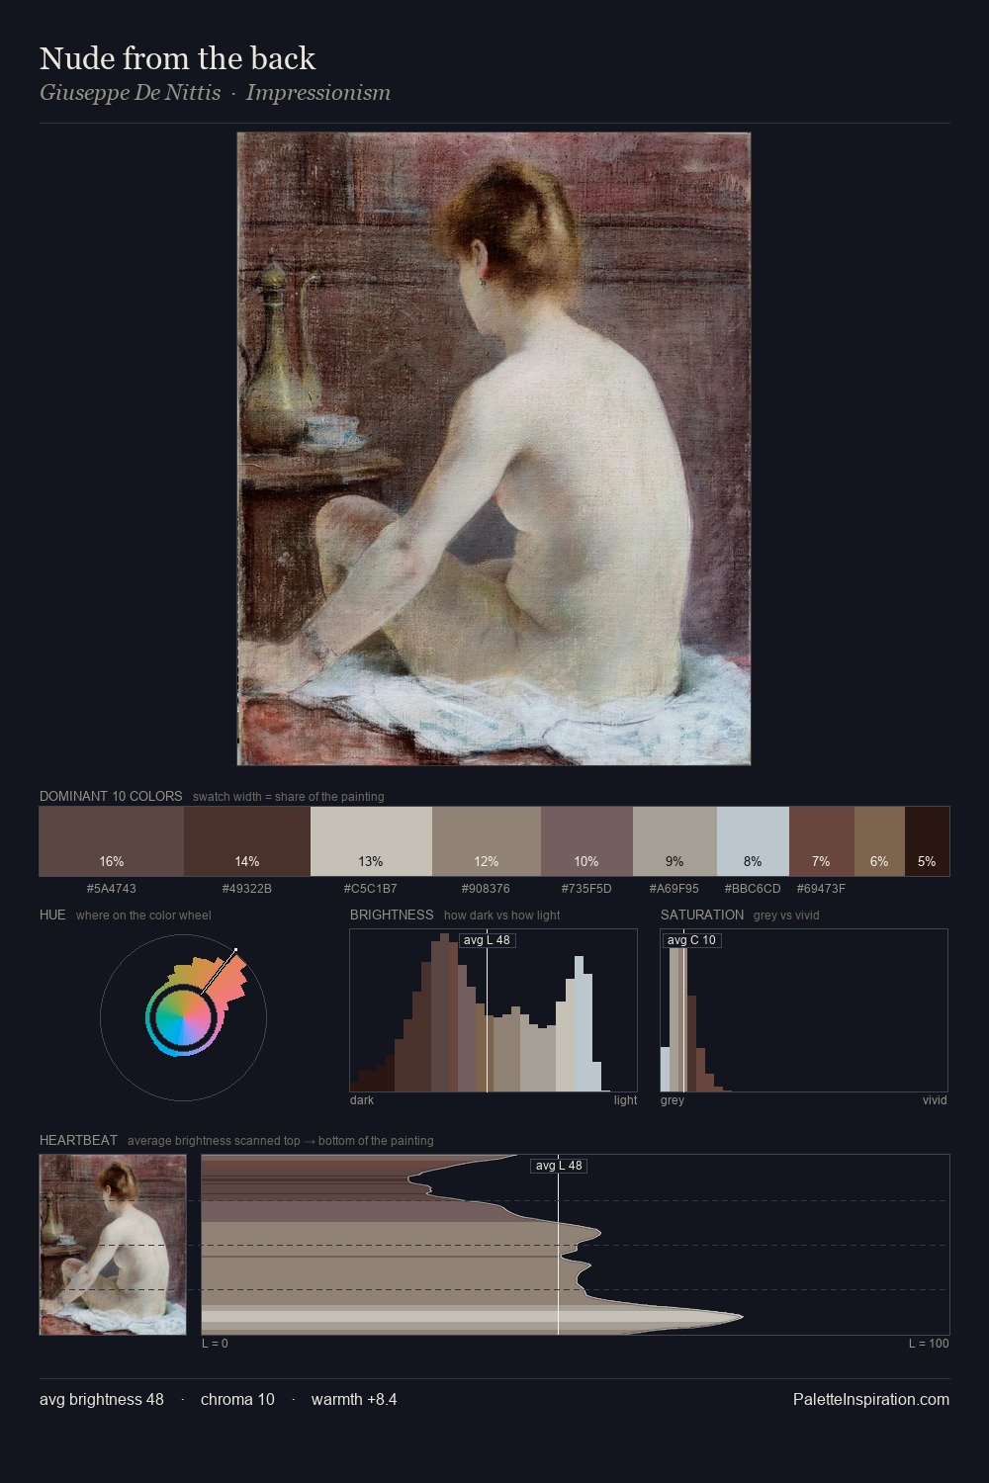Click the hex label #A69F95

pyautogui.click(x=674, y=889)
